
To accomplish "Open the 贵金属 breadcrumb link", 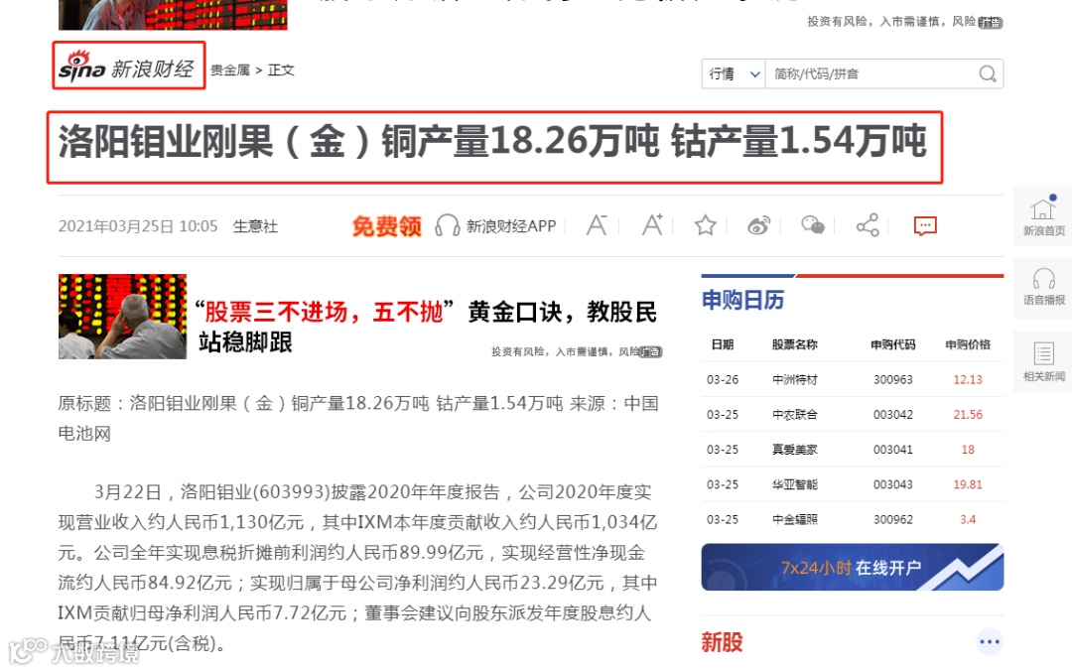I will 230,69.
